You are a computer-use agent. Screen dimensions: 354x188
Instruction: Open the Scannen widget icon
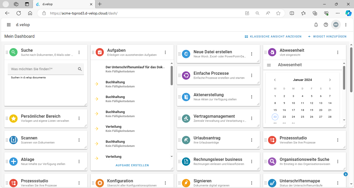tap(13, 140)
